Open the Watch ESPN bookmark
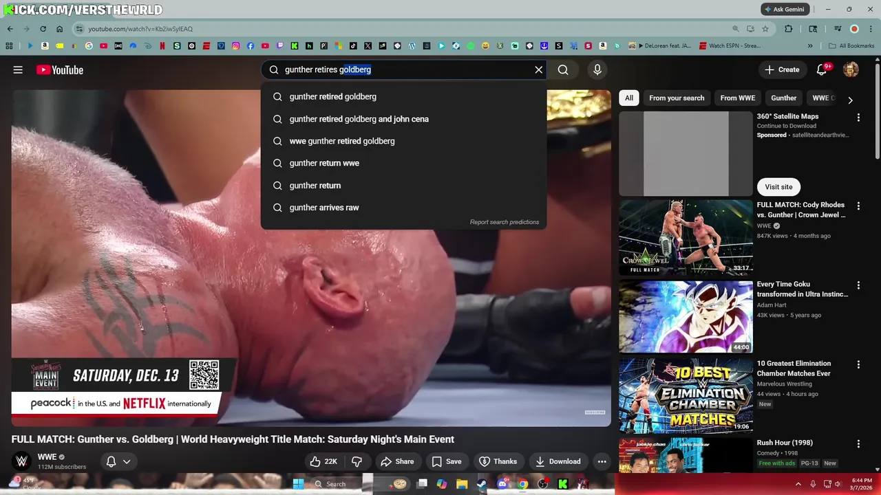Viewport: 881px width, 495px height. point(730,46)
